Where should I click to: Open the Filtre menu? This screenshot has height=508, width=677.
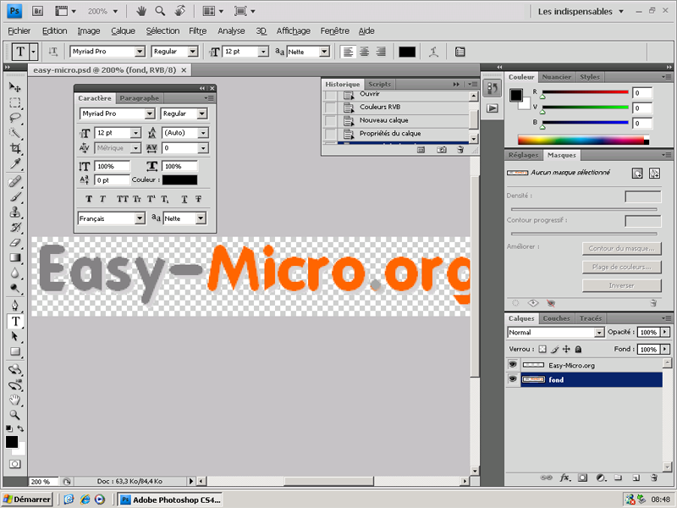pos(198,30)
